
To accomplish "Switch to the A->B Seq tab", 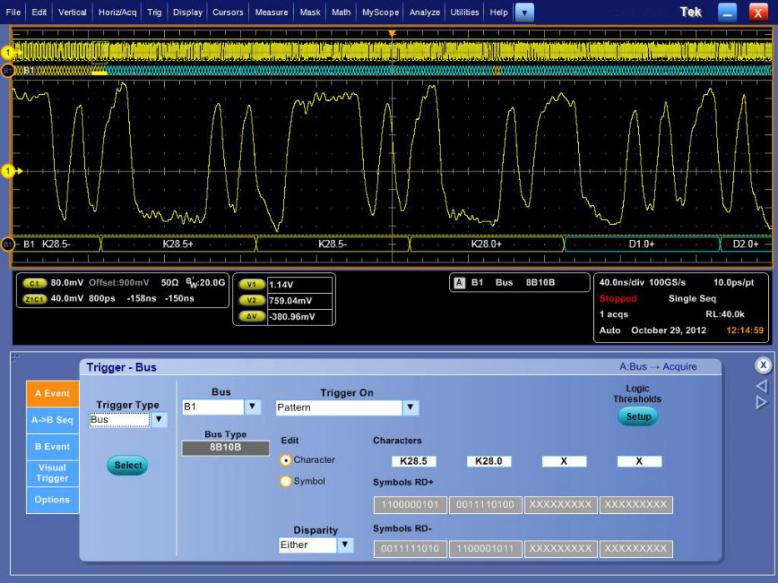I will [x=52, y=421].
